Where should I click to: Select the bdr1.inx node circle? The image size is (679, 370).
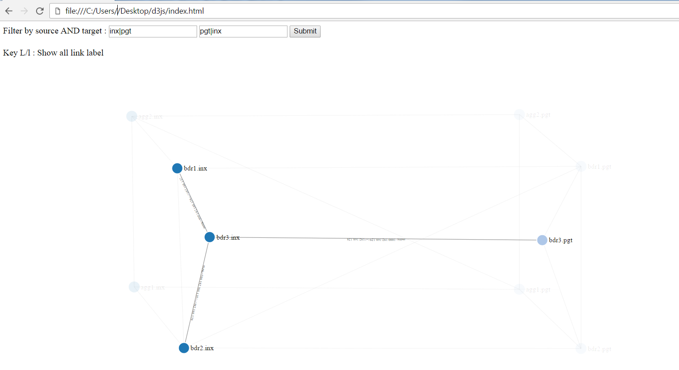pos(177,168)
